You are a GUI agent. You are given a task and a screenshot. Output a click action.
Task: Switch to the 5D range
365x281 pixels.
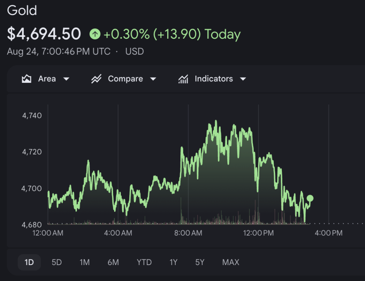[x=57, y=263]
